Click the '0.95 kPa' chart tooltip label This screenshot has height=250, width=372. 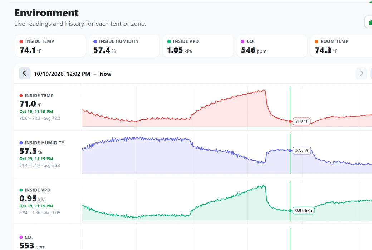tap(304, 210)
